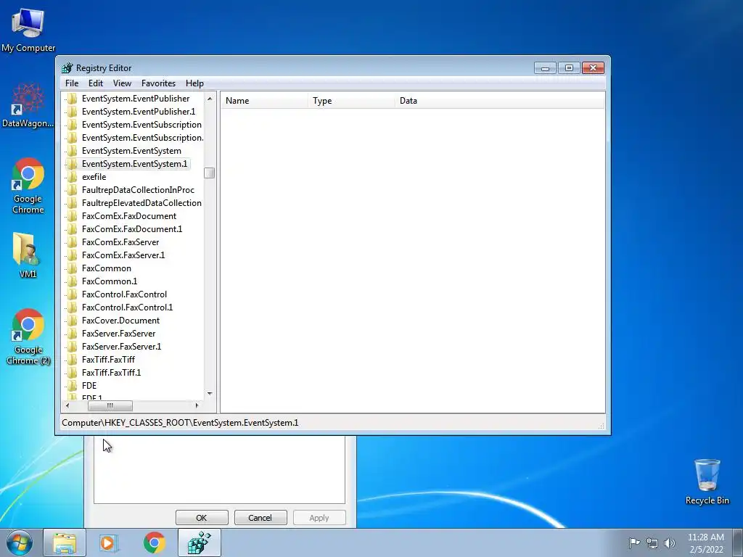The height and width of the screenshot is (557, 743).
Task: Select the EventSystem.EventPublisher.1 folder icon
Action: coord(72,112)
